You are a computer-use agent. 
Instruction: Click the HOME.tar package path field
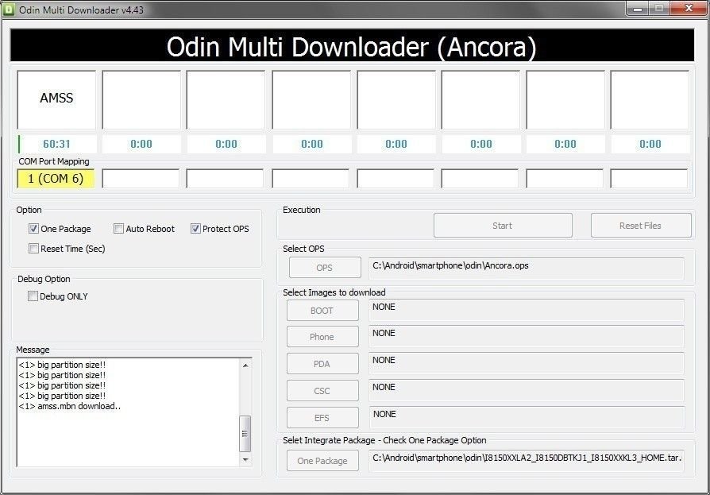(x=527, y=461)
